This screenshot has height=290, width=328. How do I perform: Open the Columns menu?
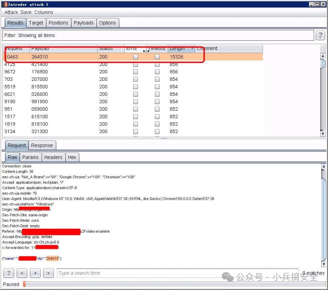point(44,12)
